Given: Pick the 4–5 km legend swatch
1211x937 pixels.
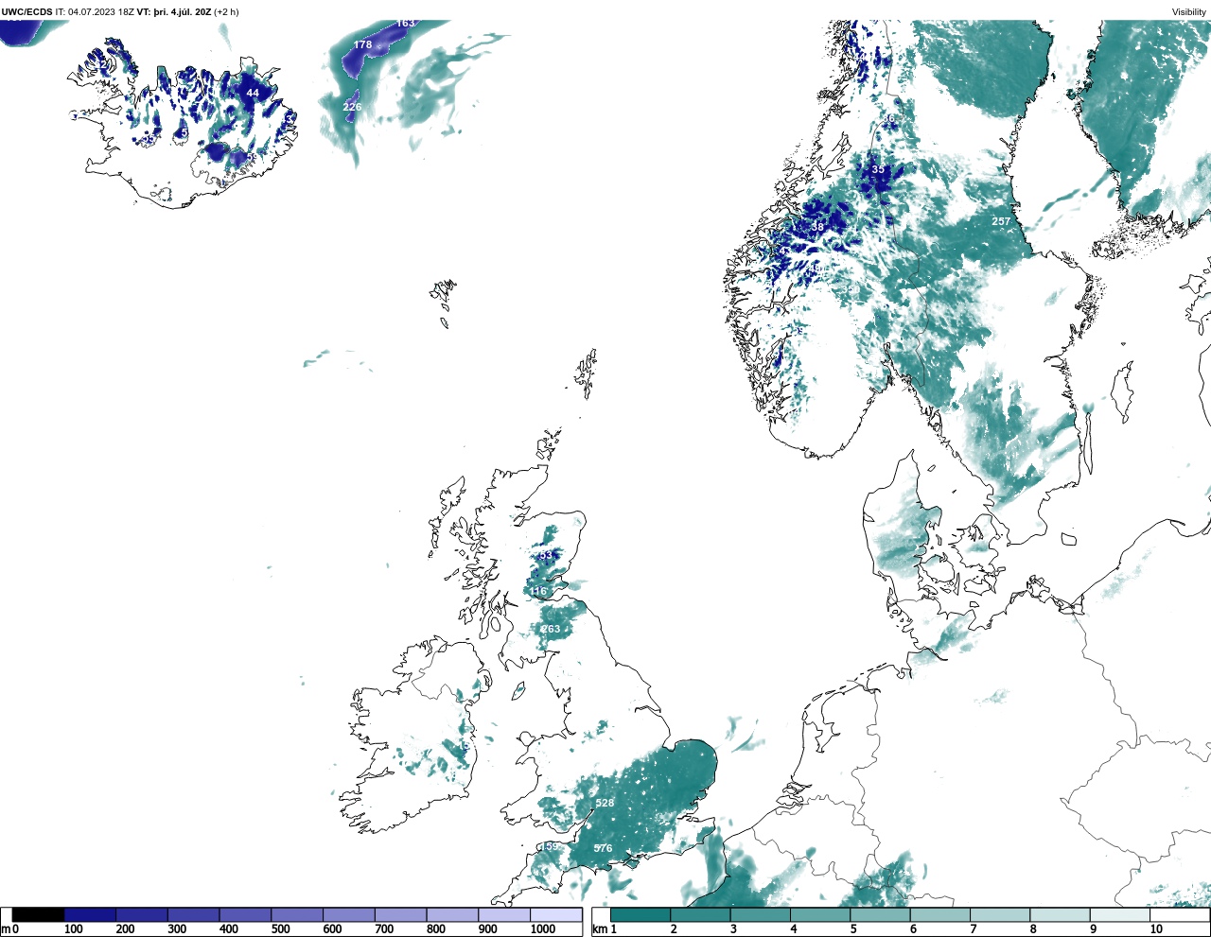Looking at the screenshot, I should coord(820,915).
